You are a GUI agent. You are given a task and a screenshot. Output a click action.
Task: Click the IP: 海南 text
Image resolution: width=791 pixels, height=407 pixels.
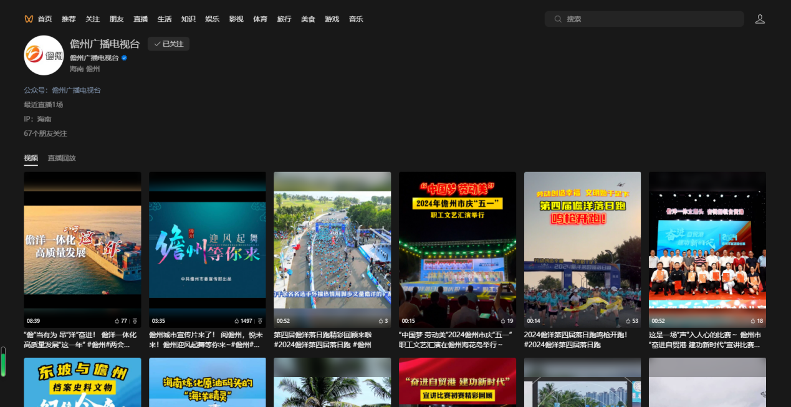tap(37, 119)
